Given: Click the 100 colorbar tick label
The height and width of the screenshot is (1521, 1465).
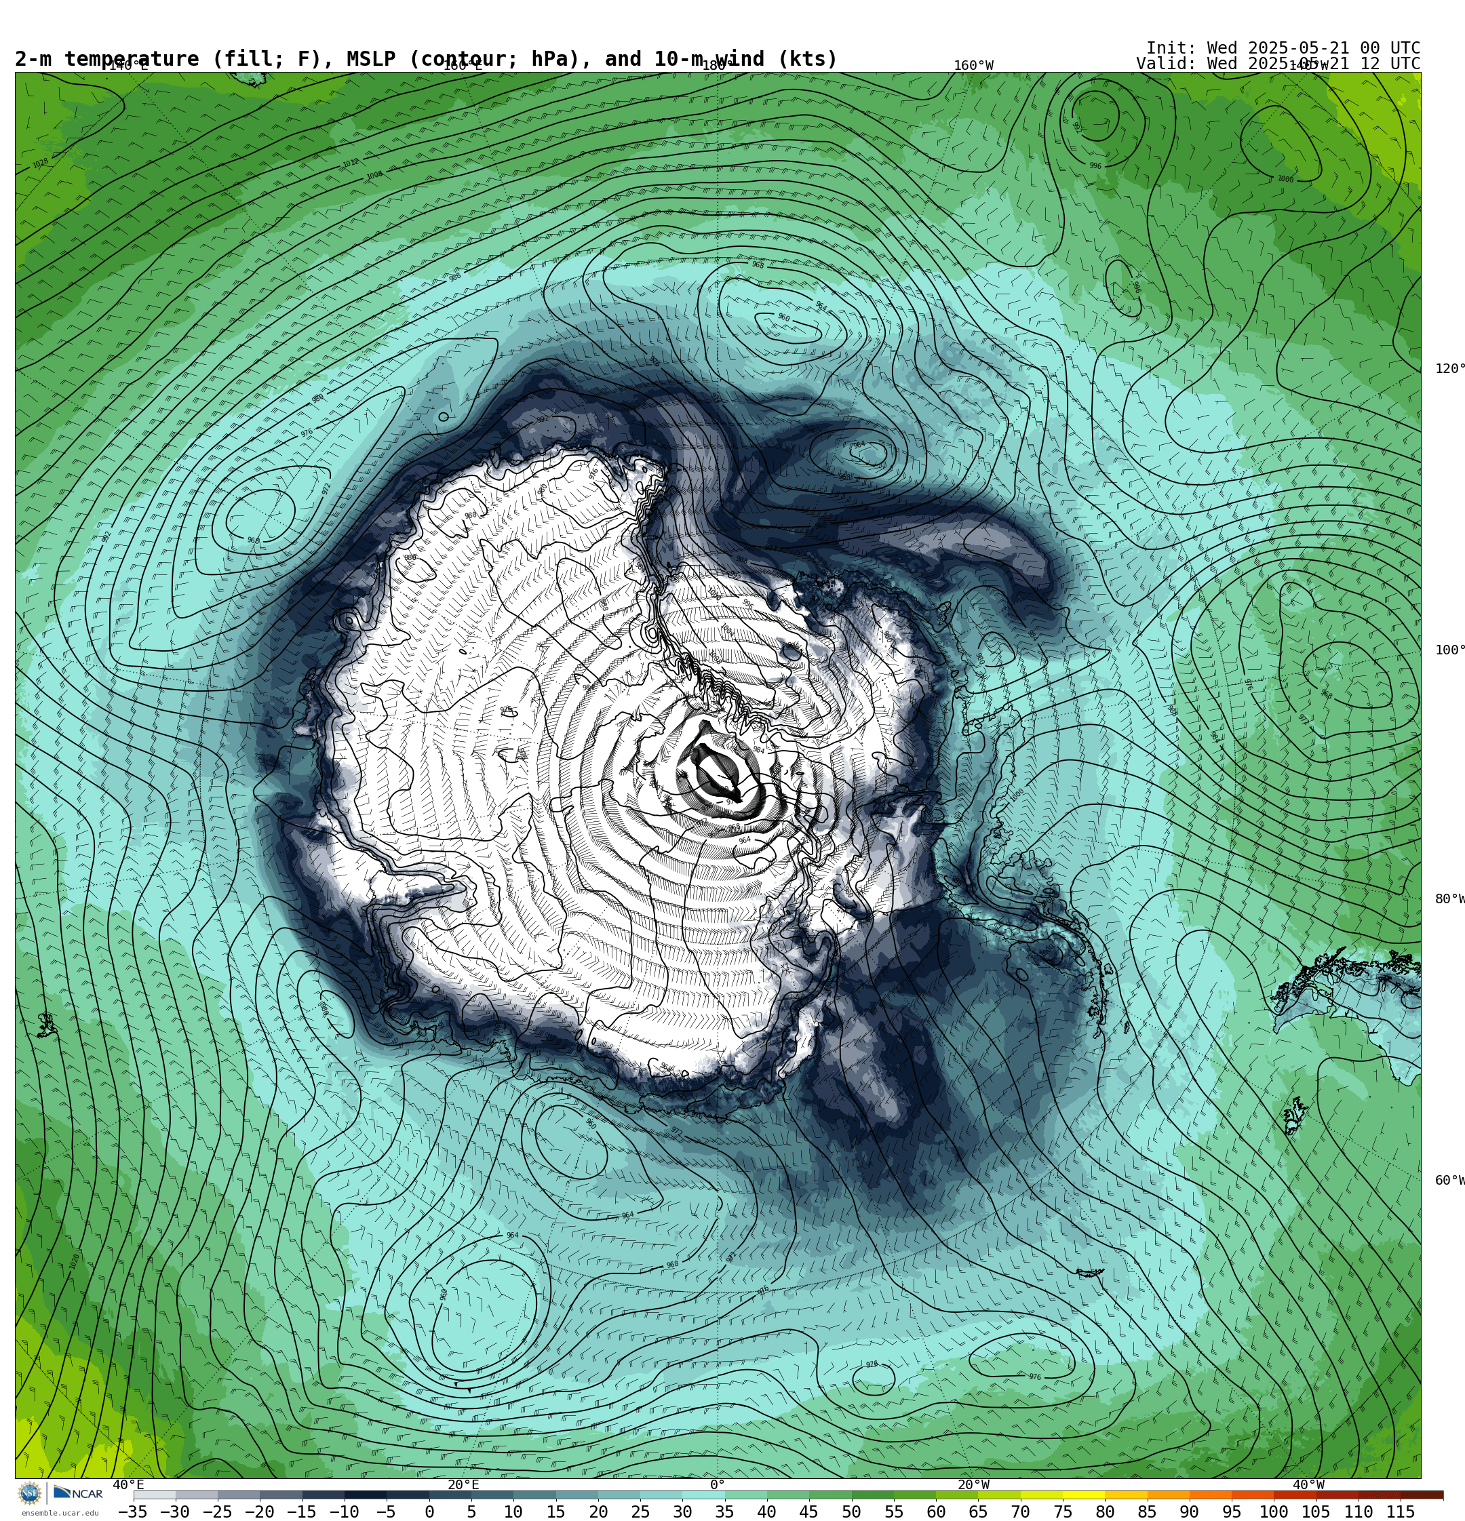Looking at the screenshot, I should click(x=1274, y=1512).
